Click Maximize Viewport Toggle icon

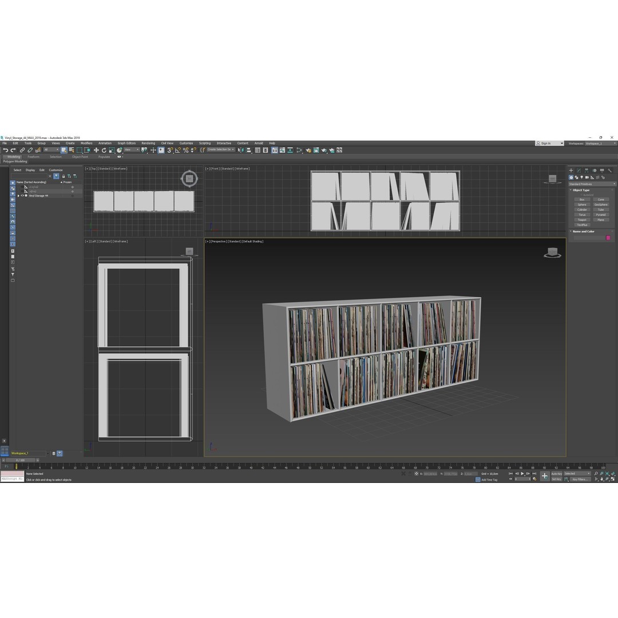click(613, 480)
